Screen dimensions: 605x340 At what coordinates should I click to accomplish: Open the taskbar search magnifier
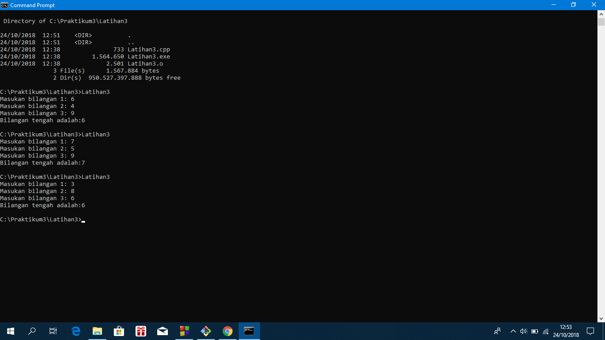coord(32,331)
